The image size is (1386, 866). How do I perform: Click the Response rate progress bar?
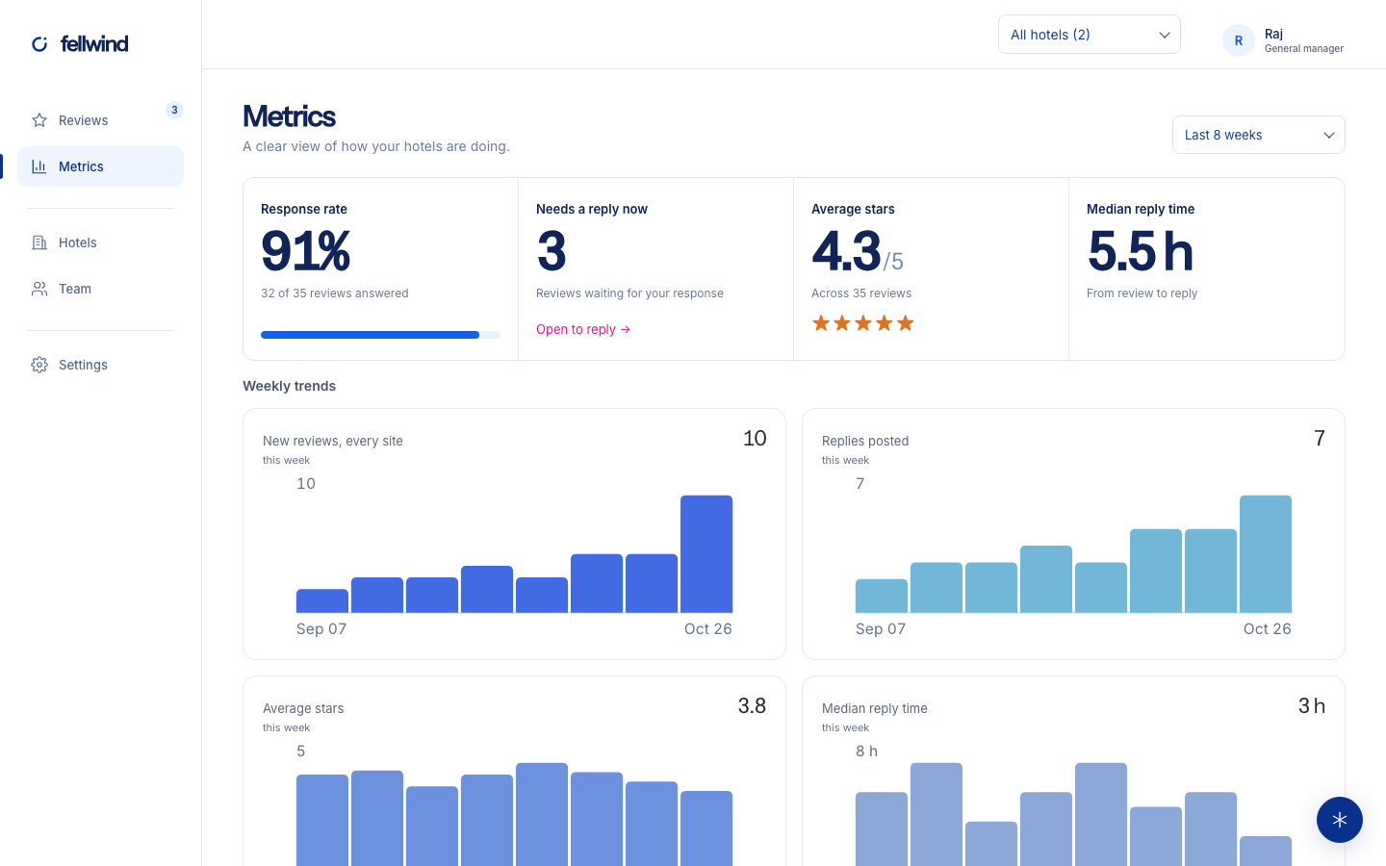(380, 335)
